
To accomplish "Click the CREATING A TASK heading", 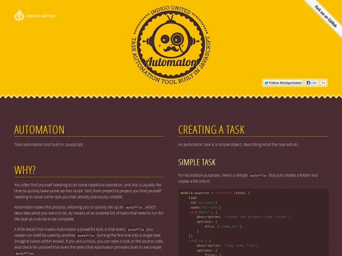I will pos(211,130).
